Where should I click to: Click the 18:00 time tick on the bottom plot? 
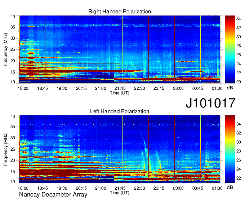[23, 188]
